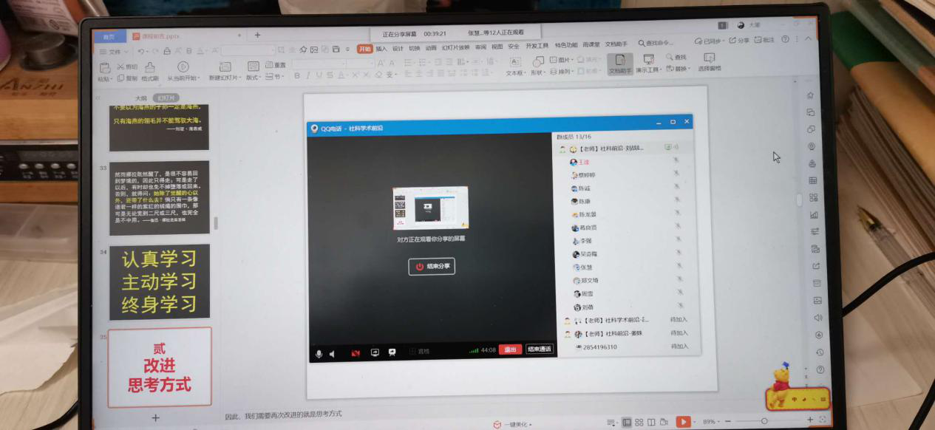
Task: Click the 文本框 text box icon
Action: click(514, 63)
